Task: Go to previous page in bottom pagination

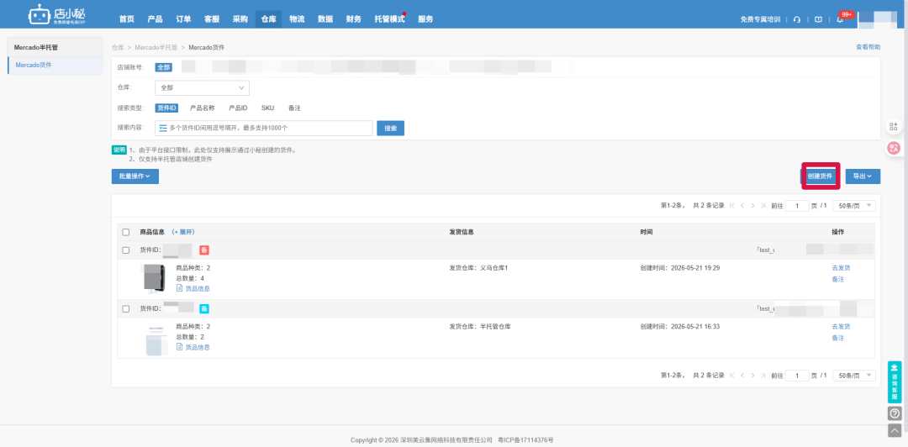Action: pos(742,376)
